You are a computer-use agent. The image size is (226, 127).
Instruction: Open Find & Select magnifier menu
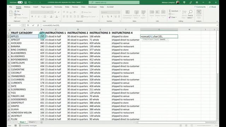pos(190,14)
